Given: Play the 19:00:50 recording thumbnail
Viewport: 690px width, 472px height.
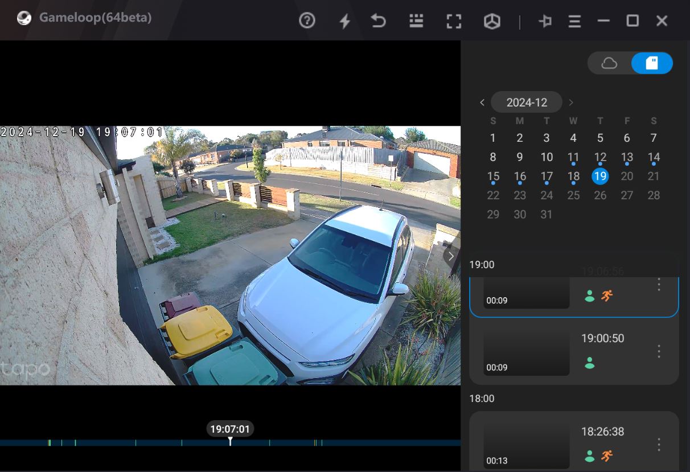Looking at the screenshot, I should pos(527,352).
